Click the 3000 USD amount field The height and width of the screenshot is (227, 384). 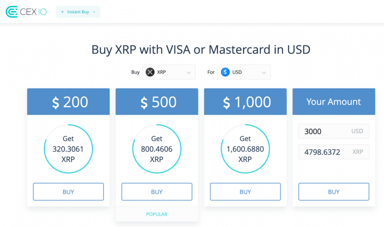click(x=334, y=131)
